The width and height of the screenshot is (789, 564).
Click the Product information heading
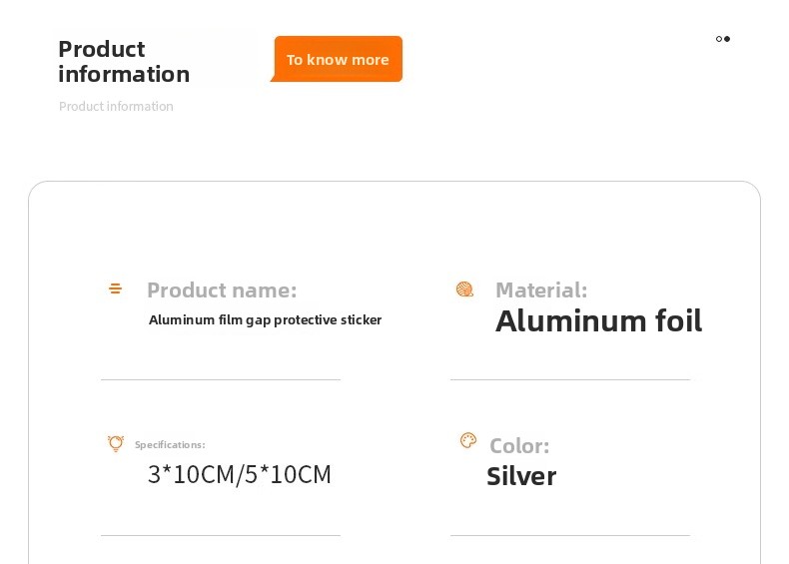124,61
